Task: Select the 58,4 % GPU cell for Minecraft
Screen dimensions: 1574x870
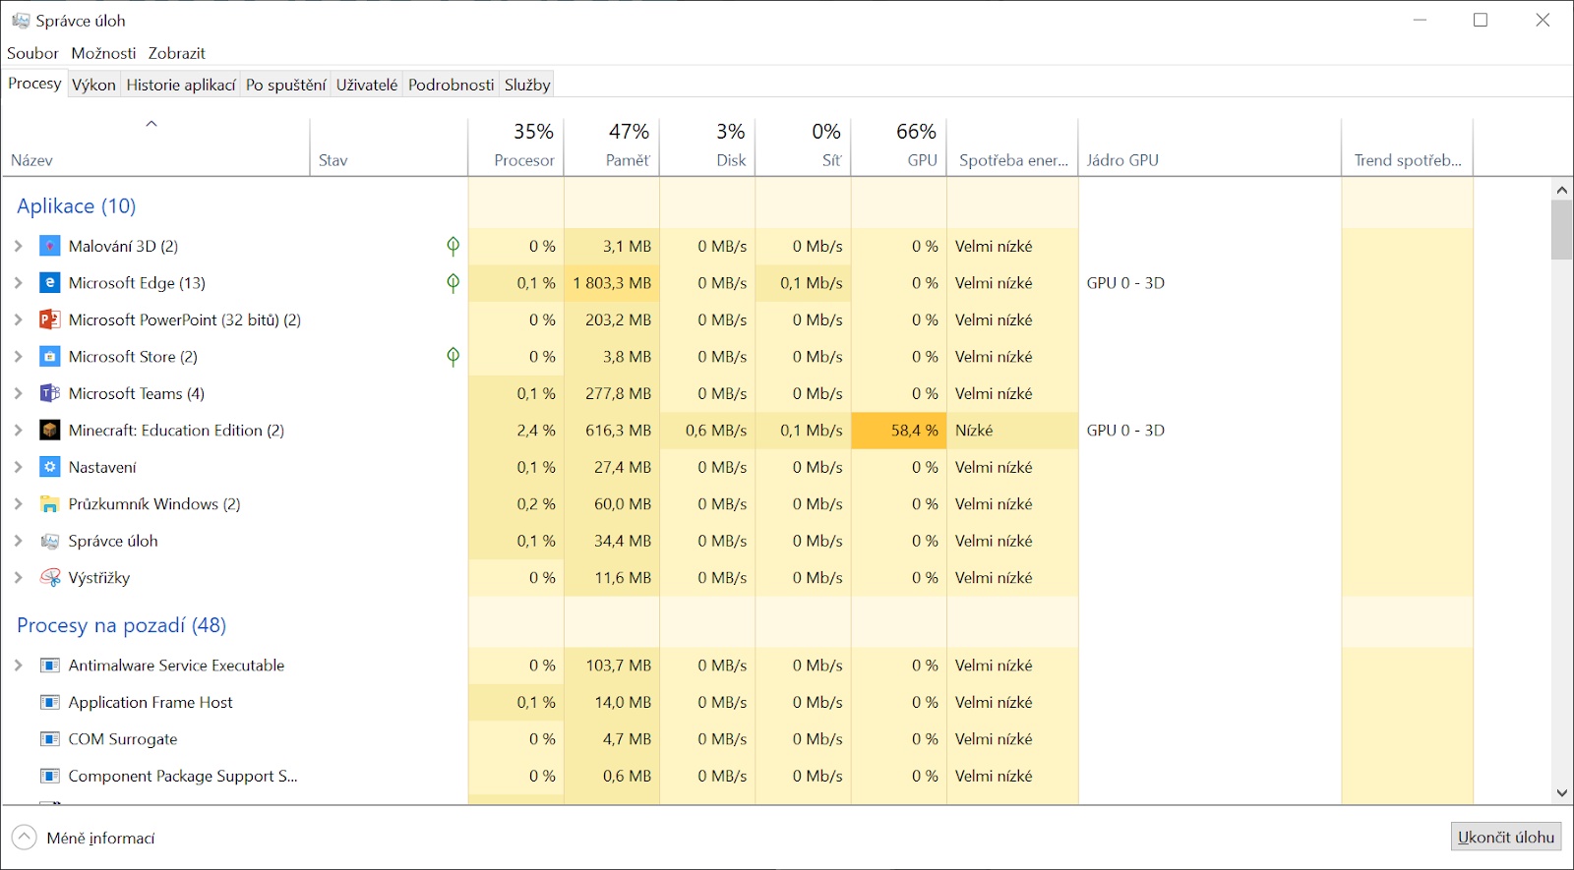Action: click(x=898, y=431)
